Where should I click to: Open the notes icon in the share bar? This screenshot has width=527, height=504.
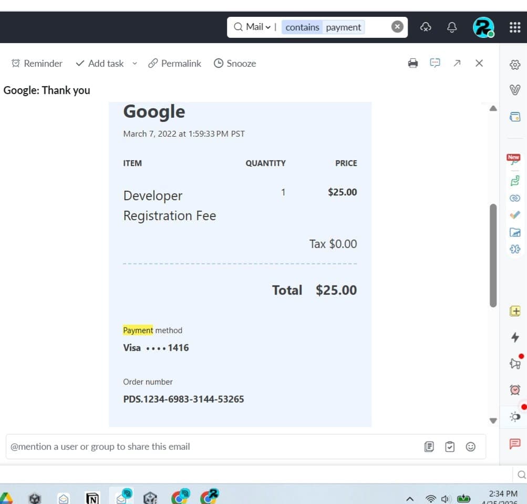(429, 447)
